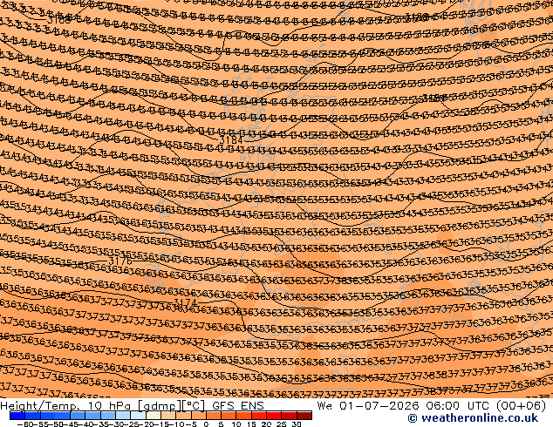Viewport: 553px width, 427px height.
Task: Pick the lightest blue legend swatch
Action: tap(138, 416)
